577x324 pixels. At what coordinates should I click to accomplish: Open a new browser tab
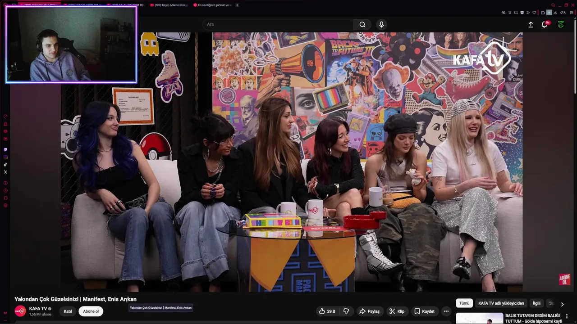click(237, 5)
